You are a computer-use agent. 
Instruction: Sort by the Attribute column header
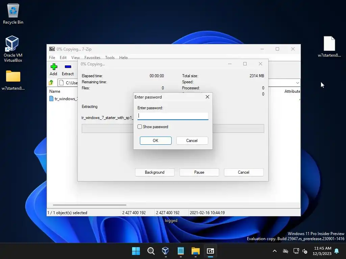pos(292,91)
